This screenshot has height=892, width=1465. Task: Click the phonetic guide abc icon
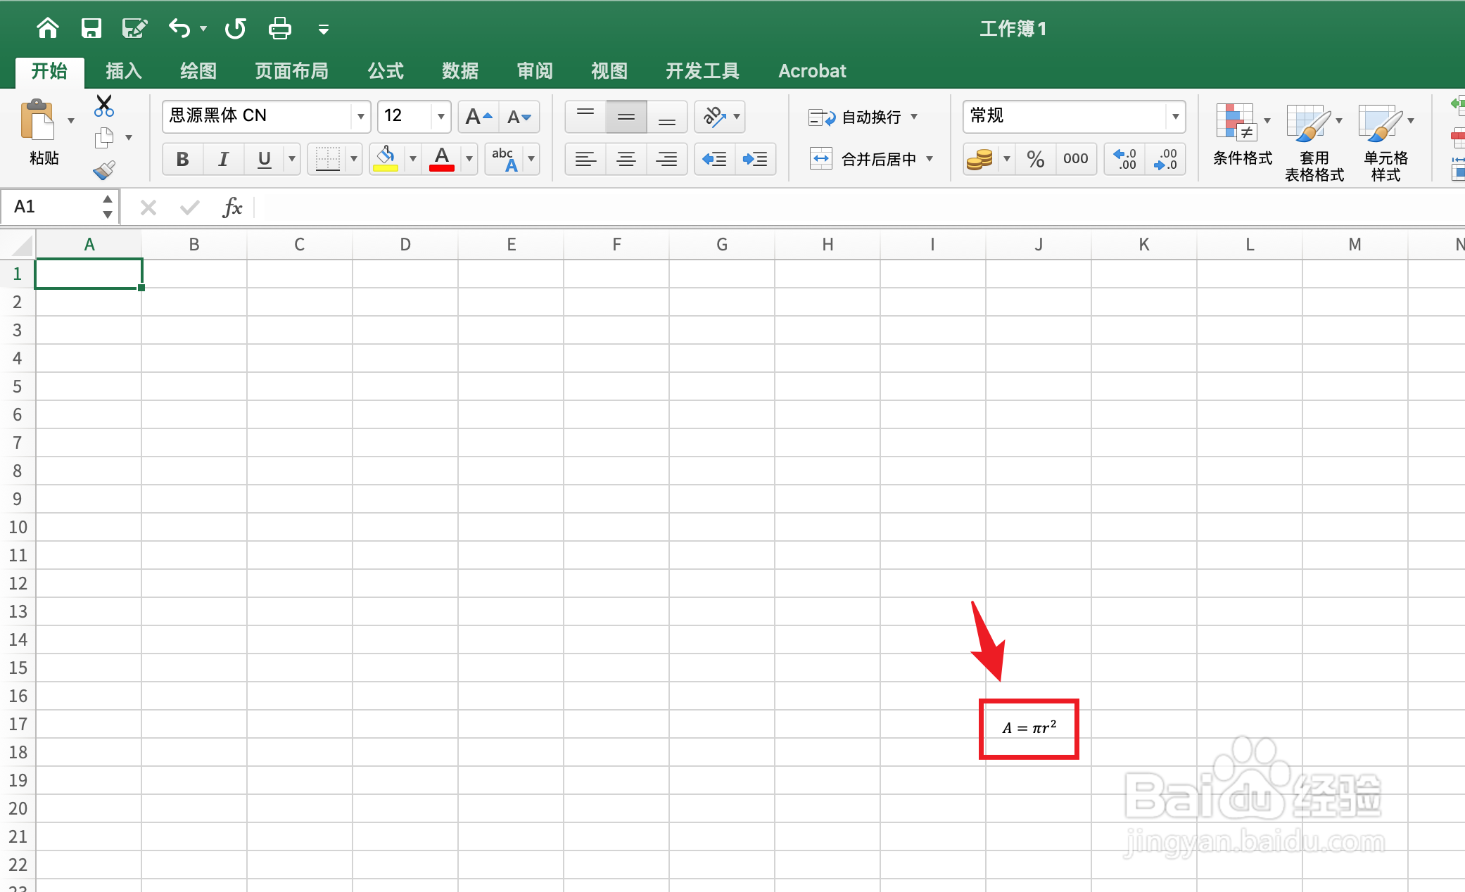click(505, 159)
